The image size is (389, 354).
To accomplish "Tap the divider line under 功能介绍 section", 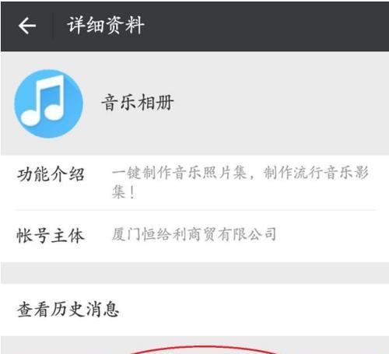I will 195,210.
